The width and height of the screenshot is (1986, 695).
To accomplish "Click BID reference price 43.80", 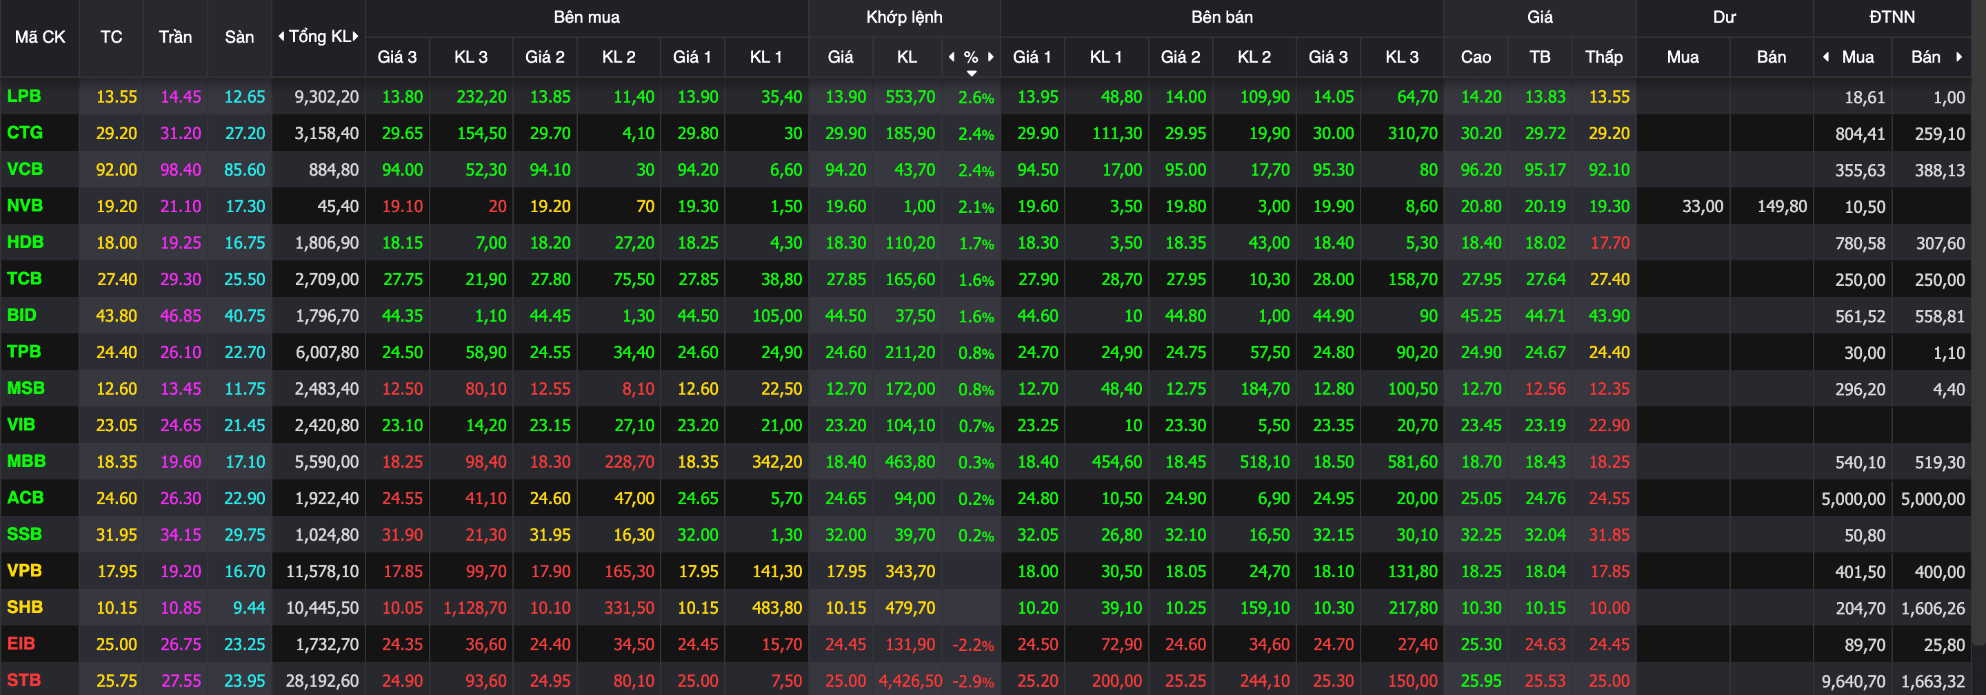I will click(x=117, y=316).
